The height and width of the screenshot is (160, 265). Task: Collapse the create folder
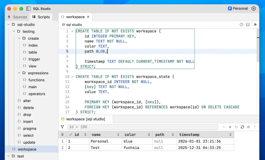[19, 39]
